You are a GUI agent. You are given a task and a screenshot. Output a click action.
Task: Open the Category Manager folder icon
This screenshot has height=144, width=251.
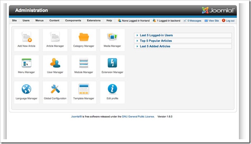point(84,37)
